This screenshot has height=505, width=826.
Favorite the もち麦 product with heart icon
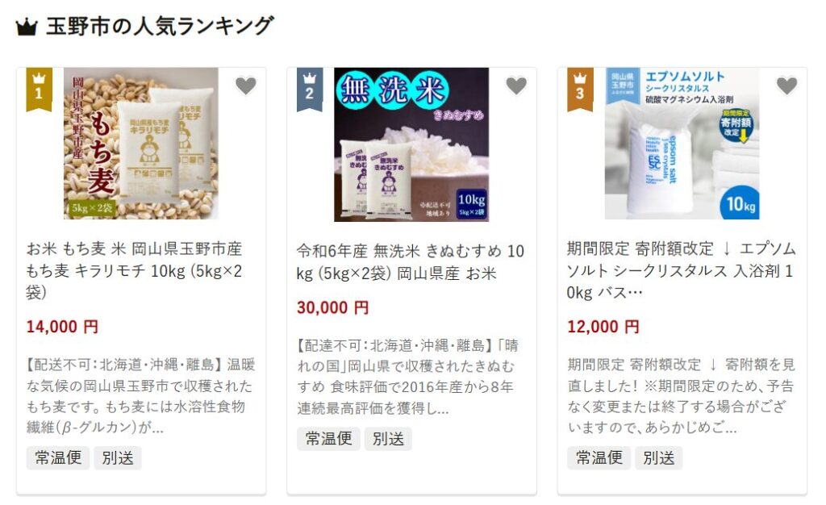pyautogui.click(x=245, y=86)
